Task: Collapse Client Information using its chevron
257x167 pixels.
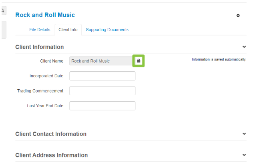Action: pyautogui.click(x=244, y=47)
